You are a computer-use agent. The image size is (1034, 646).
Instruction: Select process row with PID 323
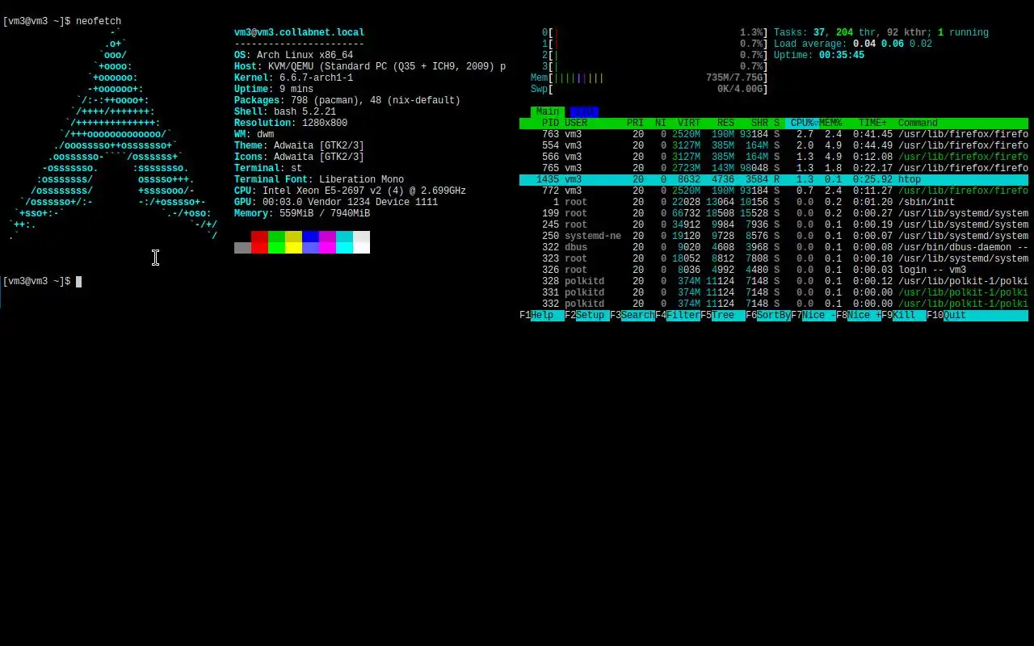coord(774,258)
